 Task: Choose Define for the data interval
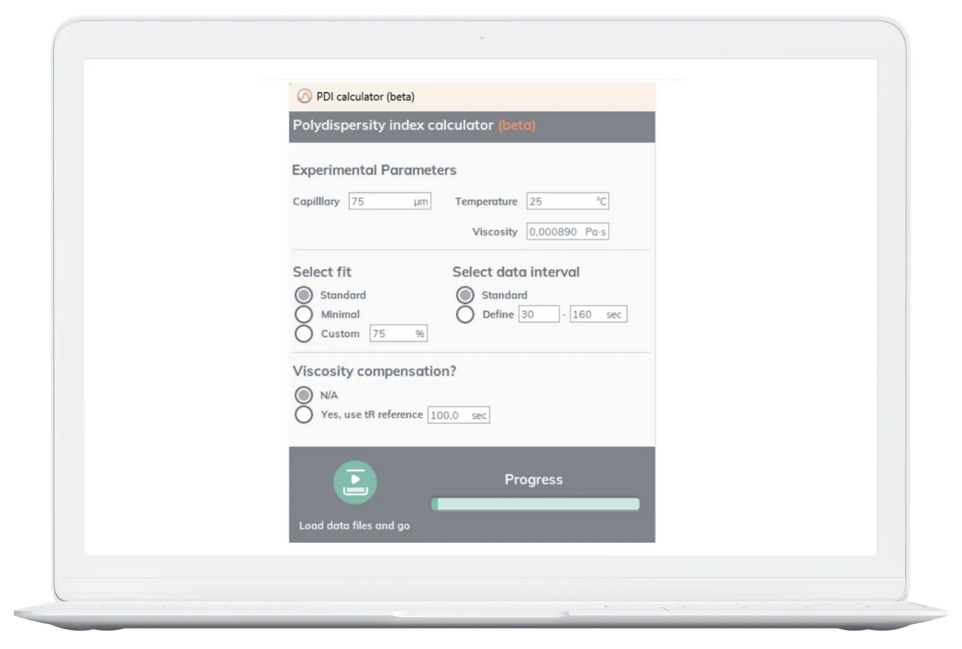[466, 314]
